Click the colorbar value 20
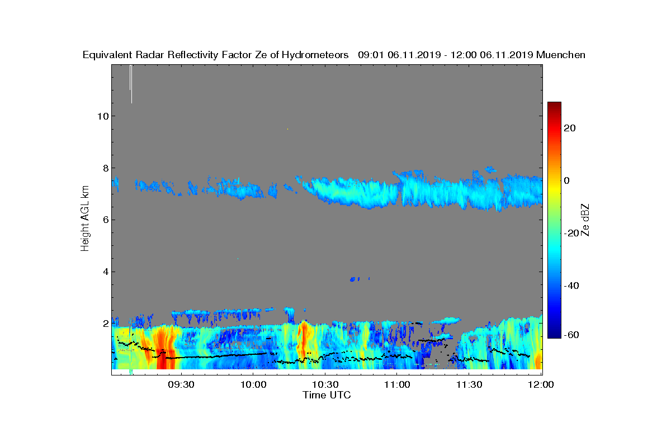 point(570,128)
